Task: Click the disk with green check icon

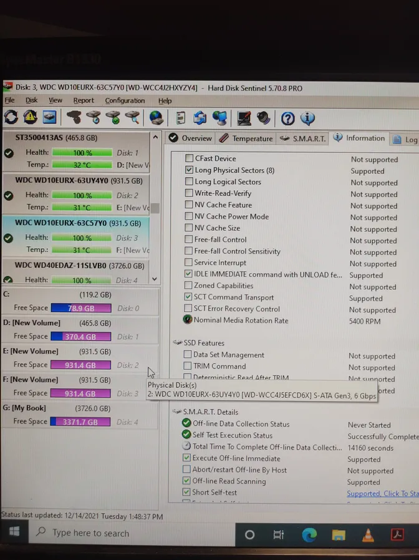Action: [x=113, y=117]
